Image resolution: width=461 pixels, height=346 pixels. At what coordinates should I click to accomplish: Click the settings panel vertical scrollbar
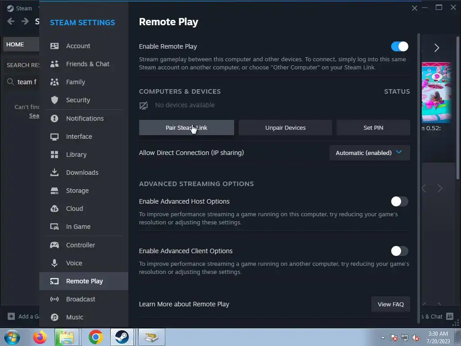coord(419,178)
